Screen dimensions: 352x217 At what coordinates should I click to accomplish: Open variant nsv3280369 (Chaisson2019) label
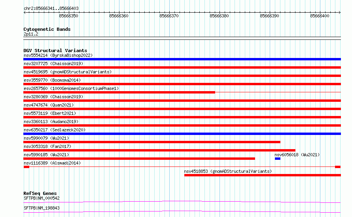53,97
